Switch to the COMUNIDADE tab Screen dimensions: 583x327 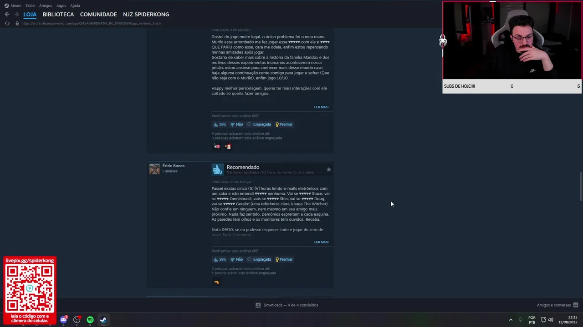pyautogui.click(x=98, y=15)
